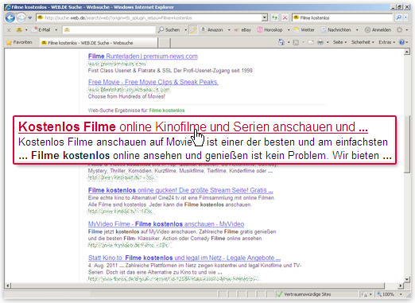
Task: Click the WEB.DE toolbar search field
Action: (x=109, y=30)
